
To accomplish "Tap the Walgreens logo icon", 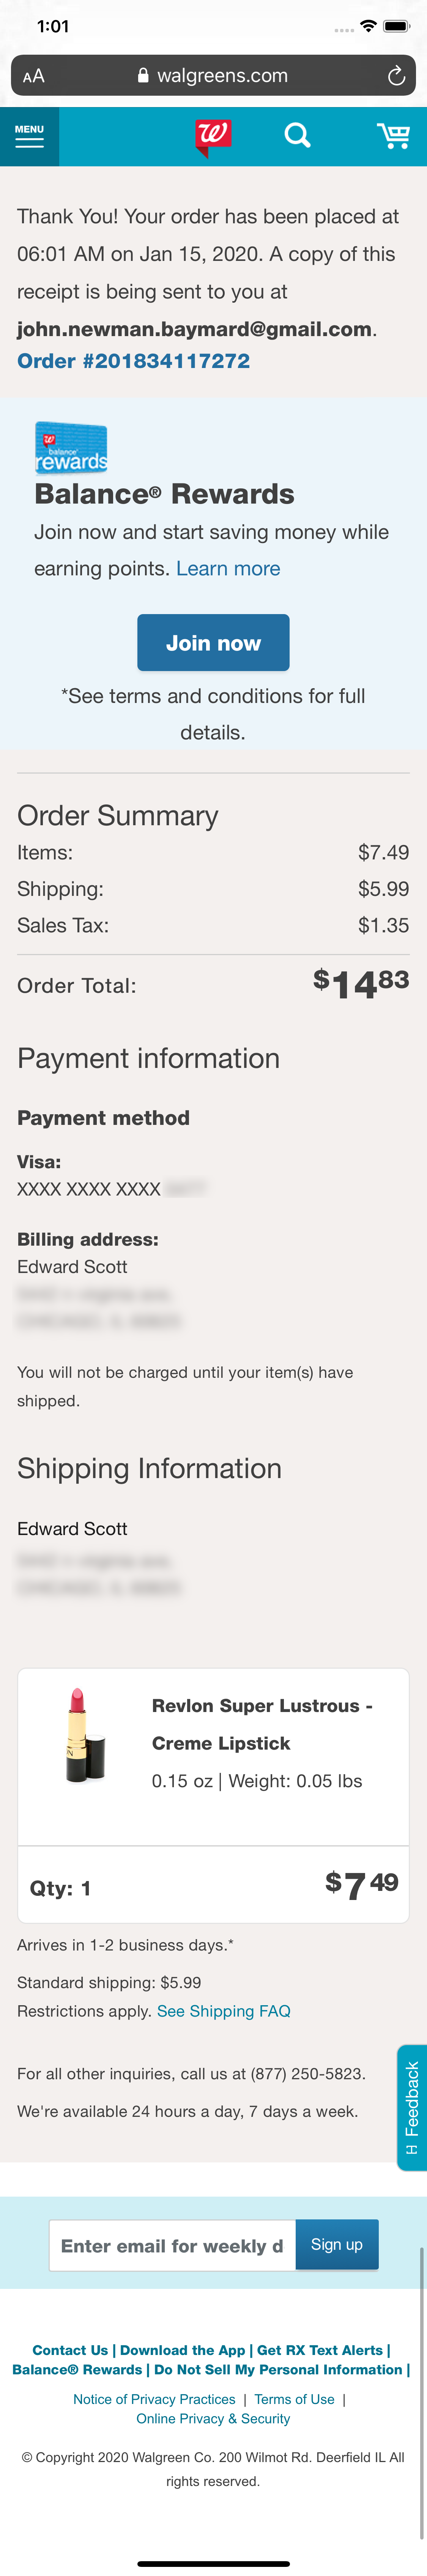I will pyautogui.click(x=213, y=136).
